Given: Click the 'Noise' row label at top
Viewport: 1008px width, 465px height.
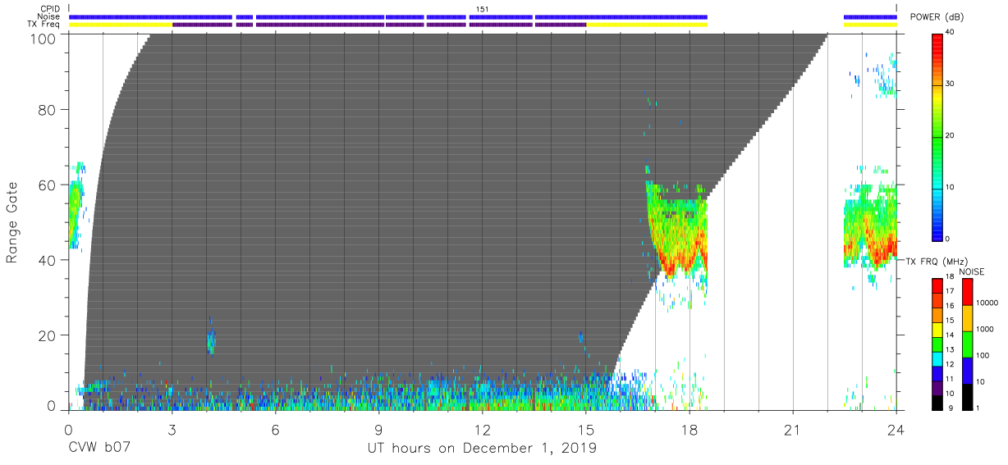Looking at the screenshot, I should click(x=48, y=16).
